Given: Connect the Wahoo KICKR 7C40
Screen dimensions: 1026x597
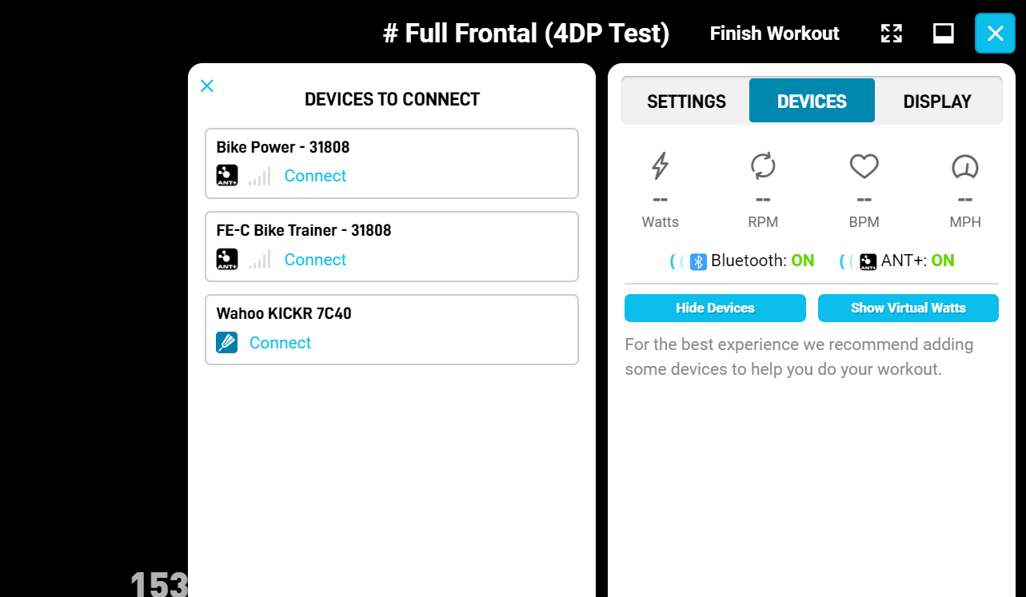Looking at the screenshot, I should click(280, 342).
